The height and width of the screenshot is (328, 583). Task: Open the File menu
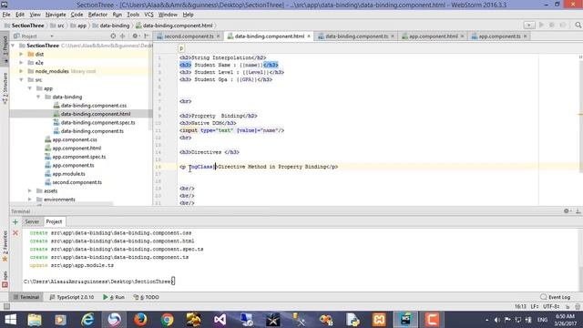6,15
